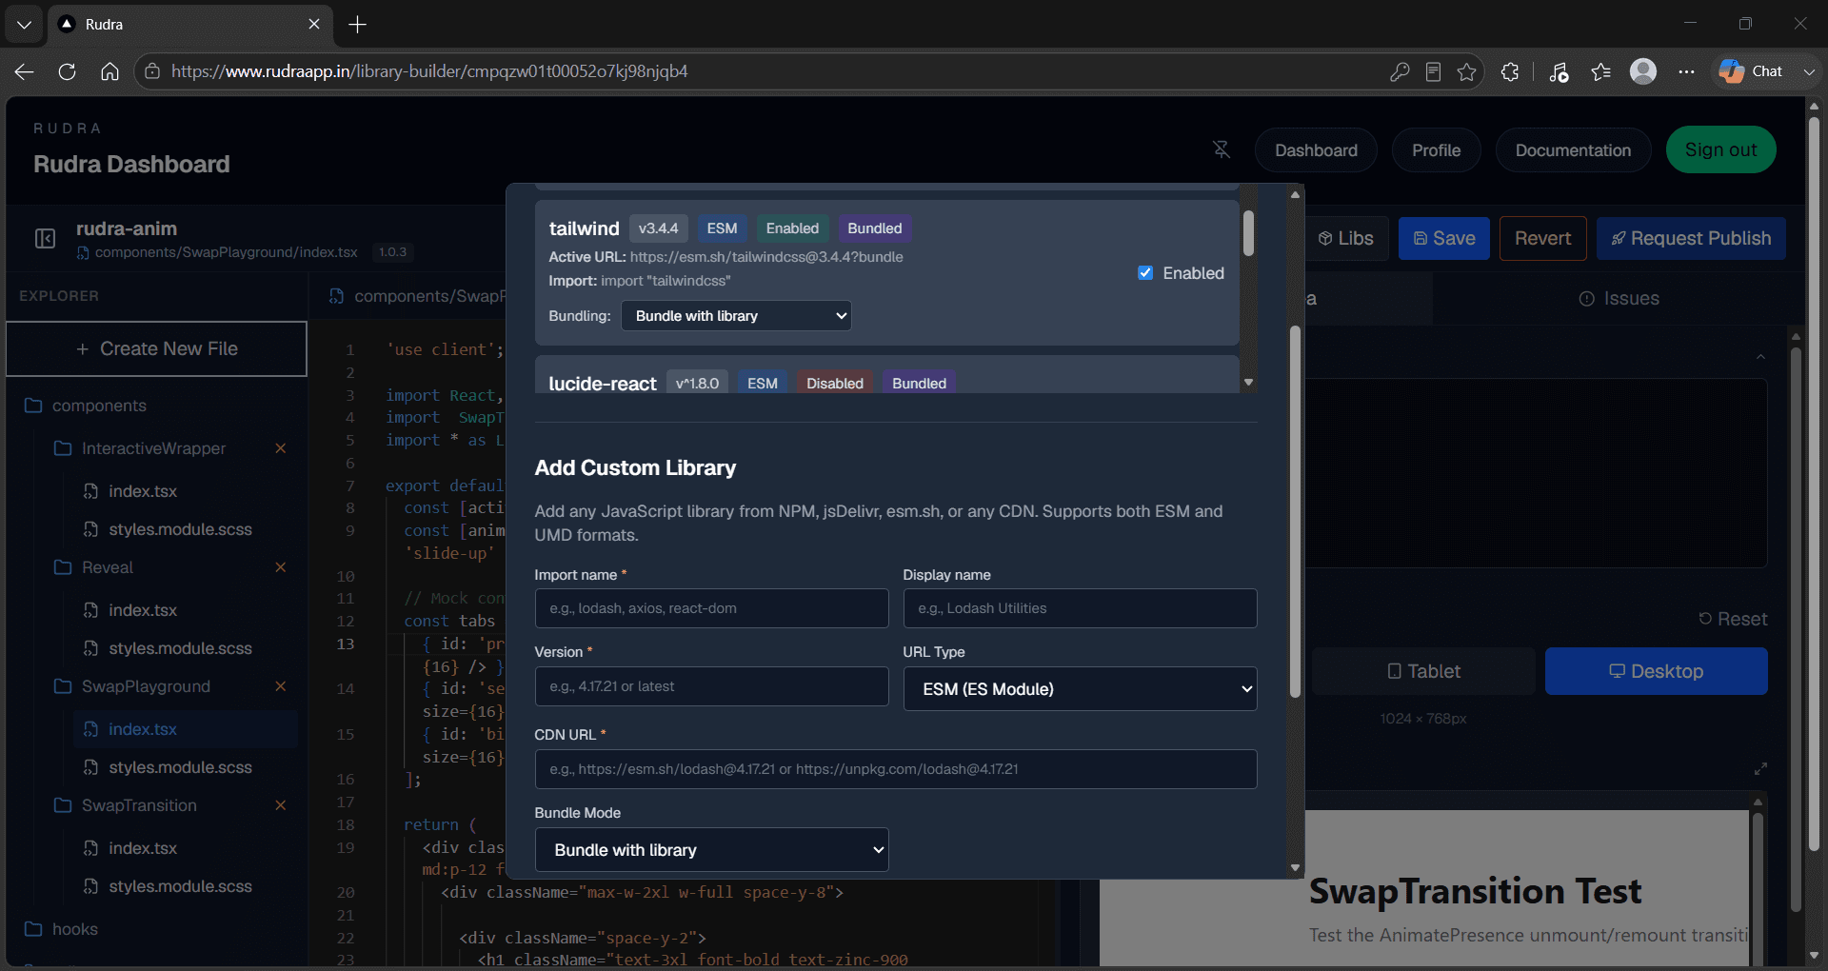Open browser settings and more menu
The height and width of the screenshot is (971, 1828).
point(1686,71)
